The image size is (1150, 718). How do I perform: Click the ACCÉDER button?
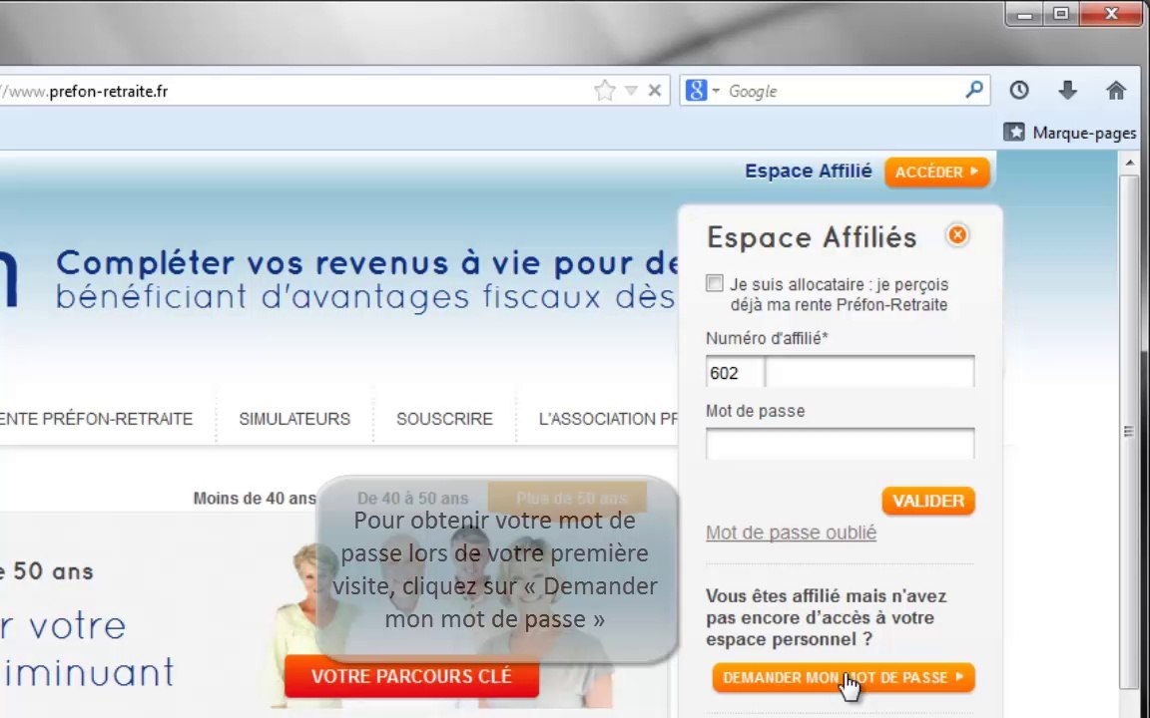pyautogui.click(x=936, y=173)
